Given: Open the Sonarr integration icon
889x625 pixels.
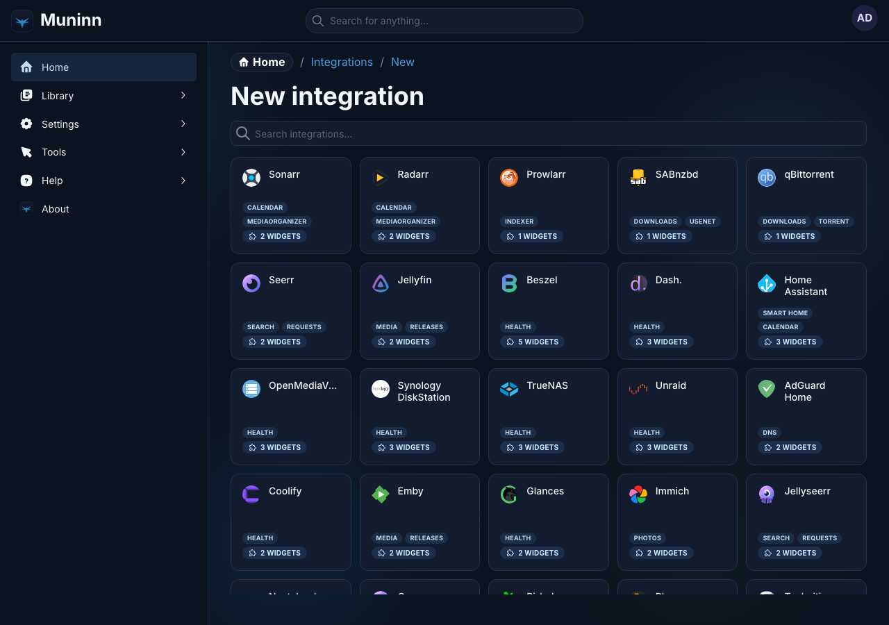Looking at the screenshot, I should (x=251, y=178).
